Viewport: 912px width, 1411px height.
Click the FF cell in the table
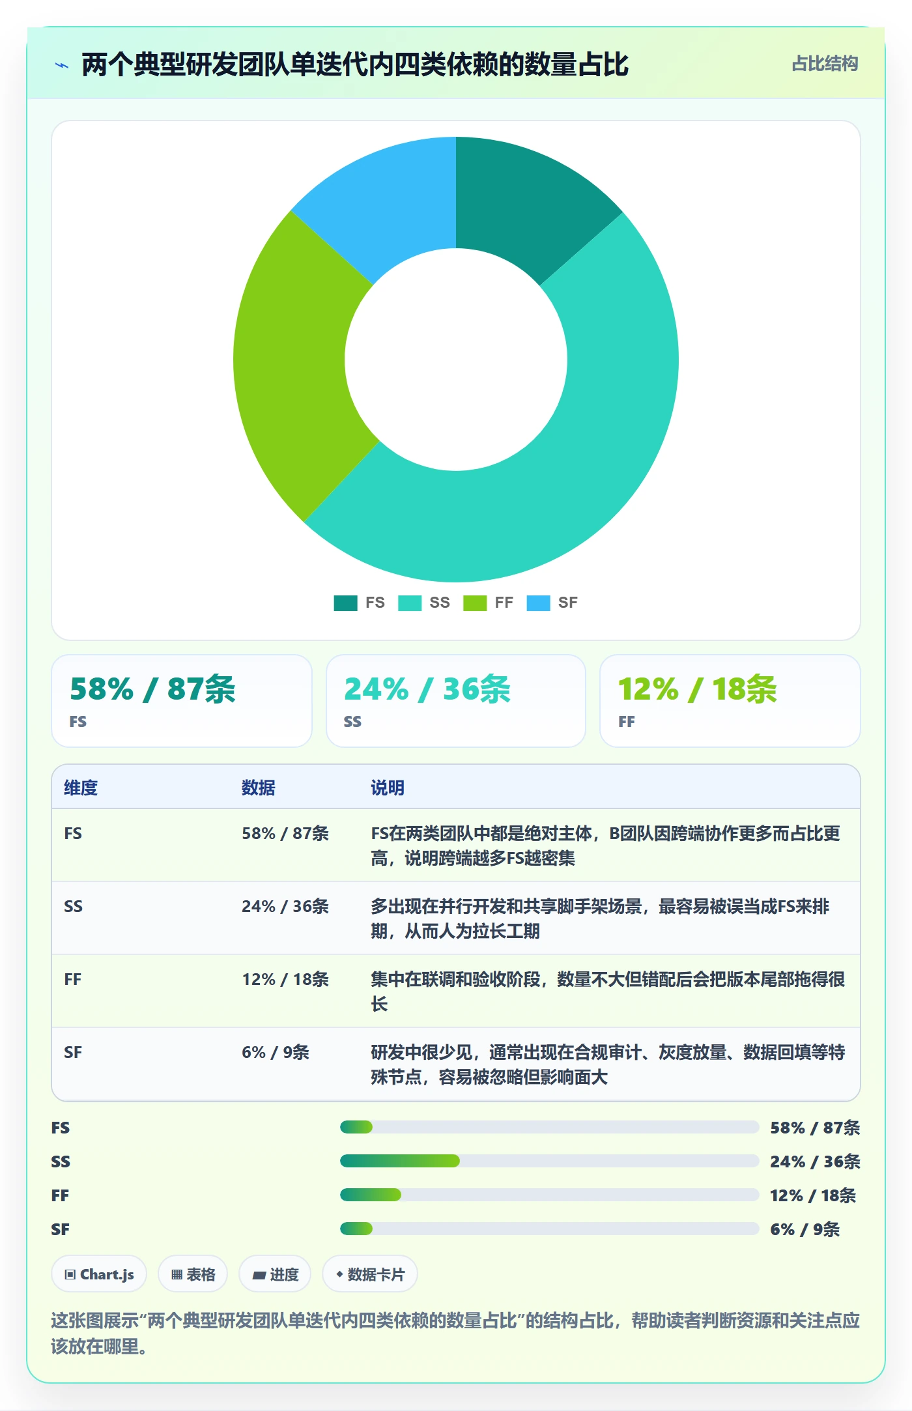[73, 979]
